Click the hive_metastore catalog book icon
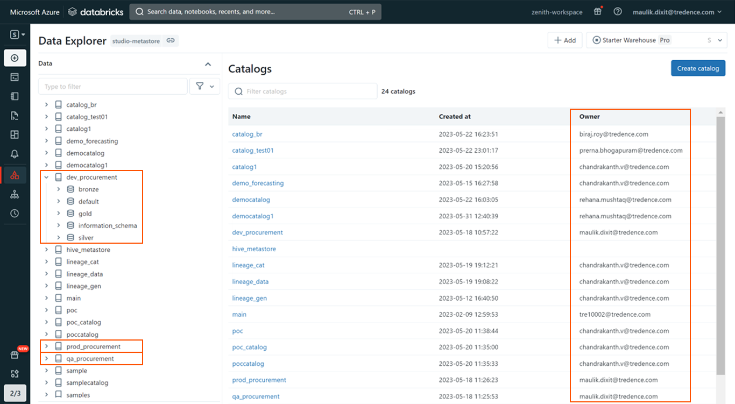Viewport: 735px width, 404px height. click(59, 250)
